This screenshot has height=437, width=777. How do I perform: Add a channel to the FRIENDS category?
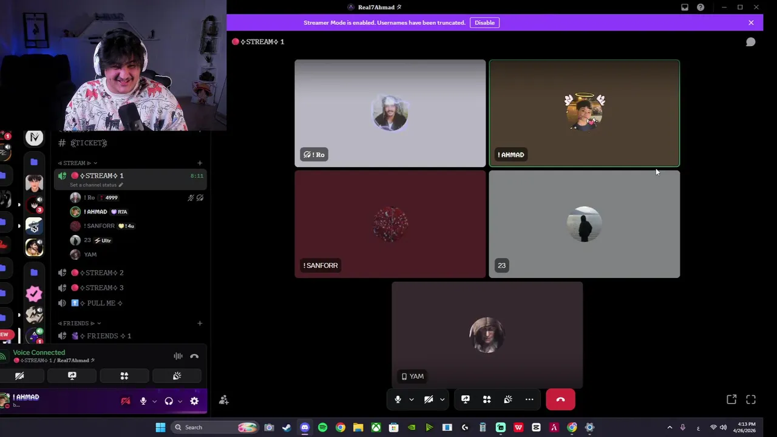click(x=200, y=323)
